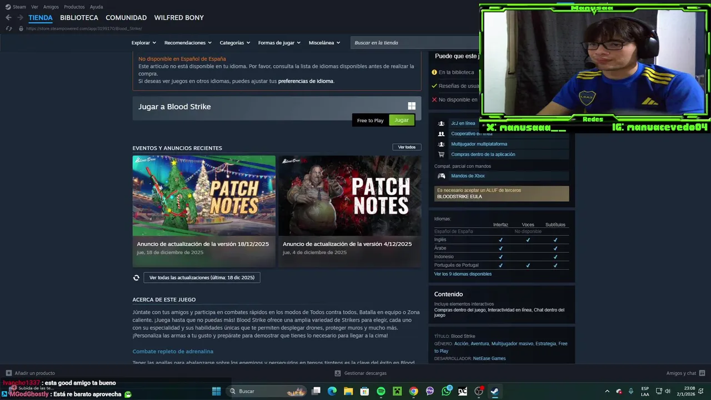
Task: Click the Estrategia genre link
Action: tap(545, 344)
